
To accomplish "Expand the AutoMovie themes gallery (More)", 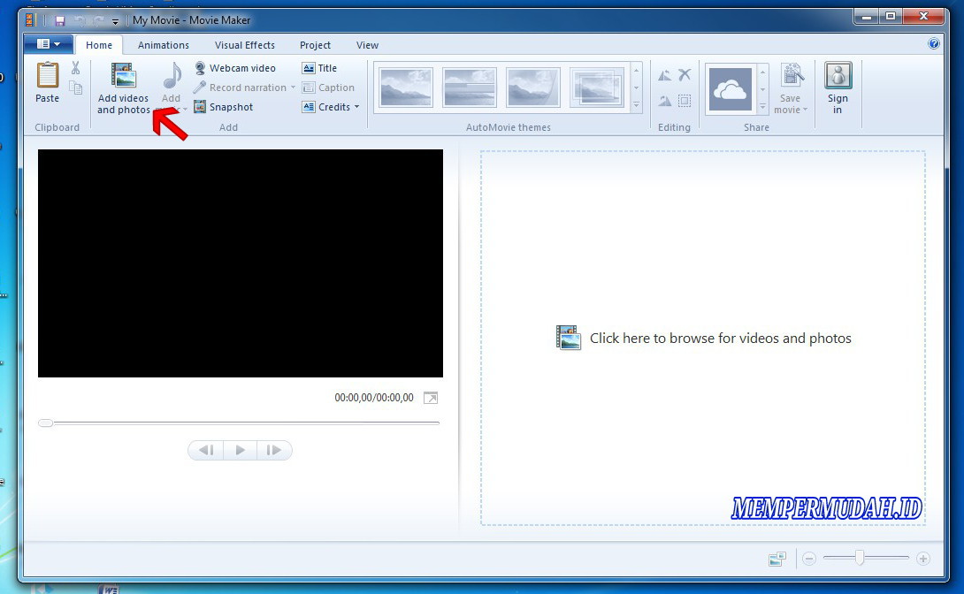I will tap(636, 106).
